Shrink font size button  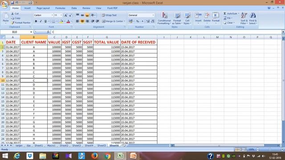[70, 16]
